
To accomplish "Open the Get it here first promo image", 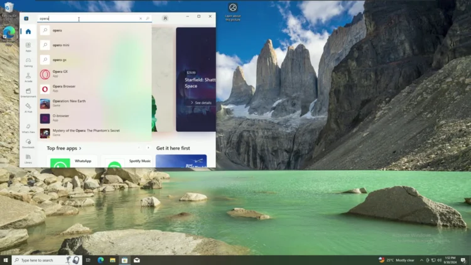I will (x=181, y=161).
